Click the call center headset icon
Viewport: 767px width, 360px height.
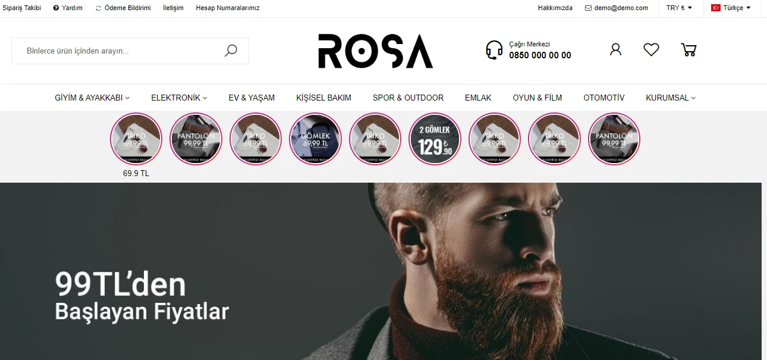tap(494, 51)
